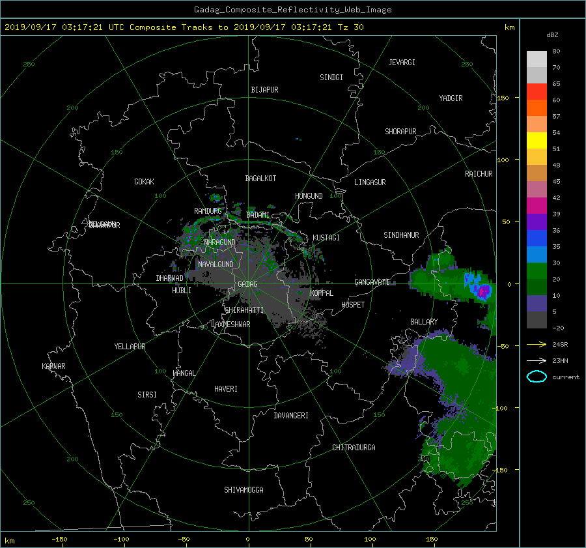Click the BALLARY city label
Image resolution: width=586 pixels, height=548 pixels.
coord(424,322)
